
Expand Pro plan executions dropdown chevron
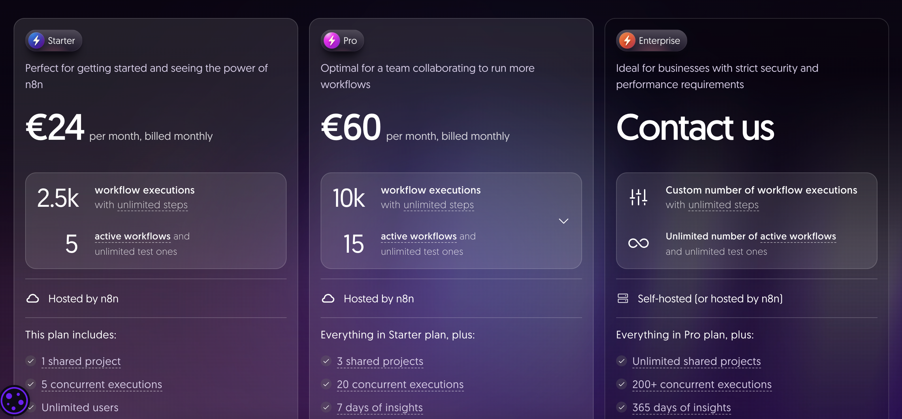click(563, 221)
